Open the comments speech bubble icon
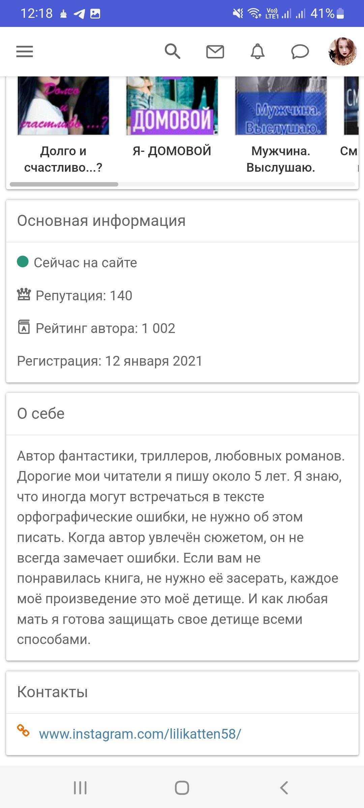Screen dimensions: 364x808 click(300, 52)
